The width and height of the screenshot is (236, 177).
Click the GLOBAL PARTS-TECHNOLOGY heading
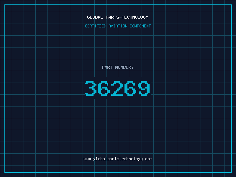click(118, 17)
